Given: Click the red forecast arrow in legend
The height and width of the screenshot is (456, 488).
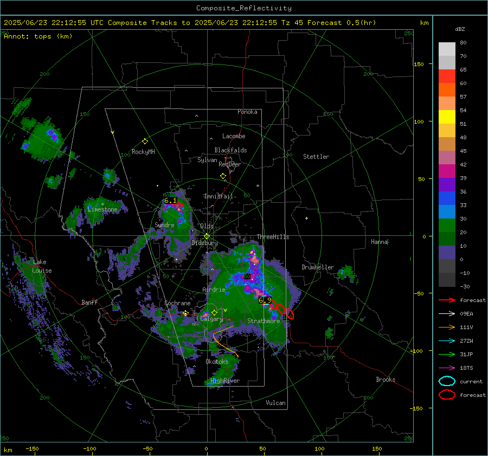Looking at the screenshot, I should click(447, 300).
